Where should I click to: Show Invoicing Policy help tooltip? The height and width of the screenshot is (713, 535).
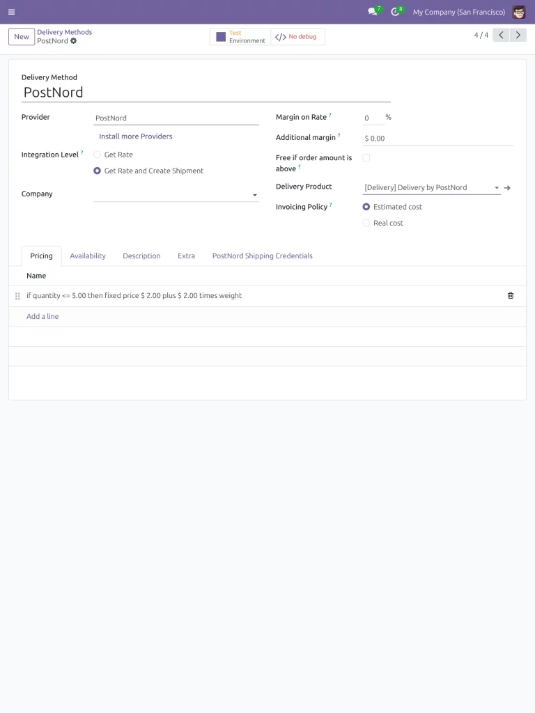coord(331,205)
